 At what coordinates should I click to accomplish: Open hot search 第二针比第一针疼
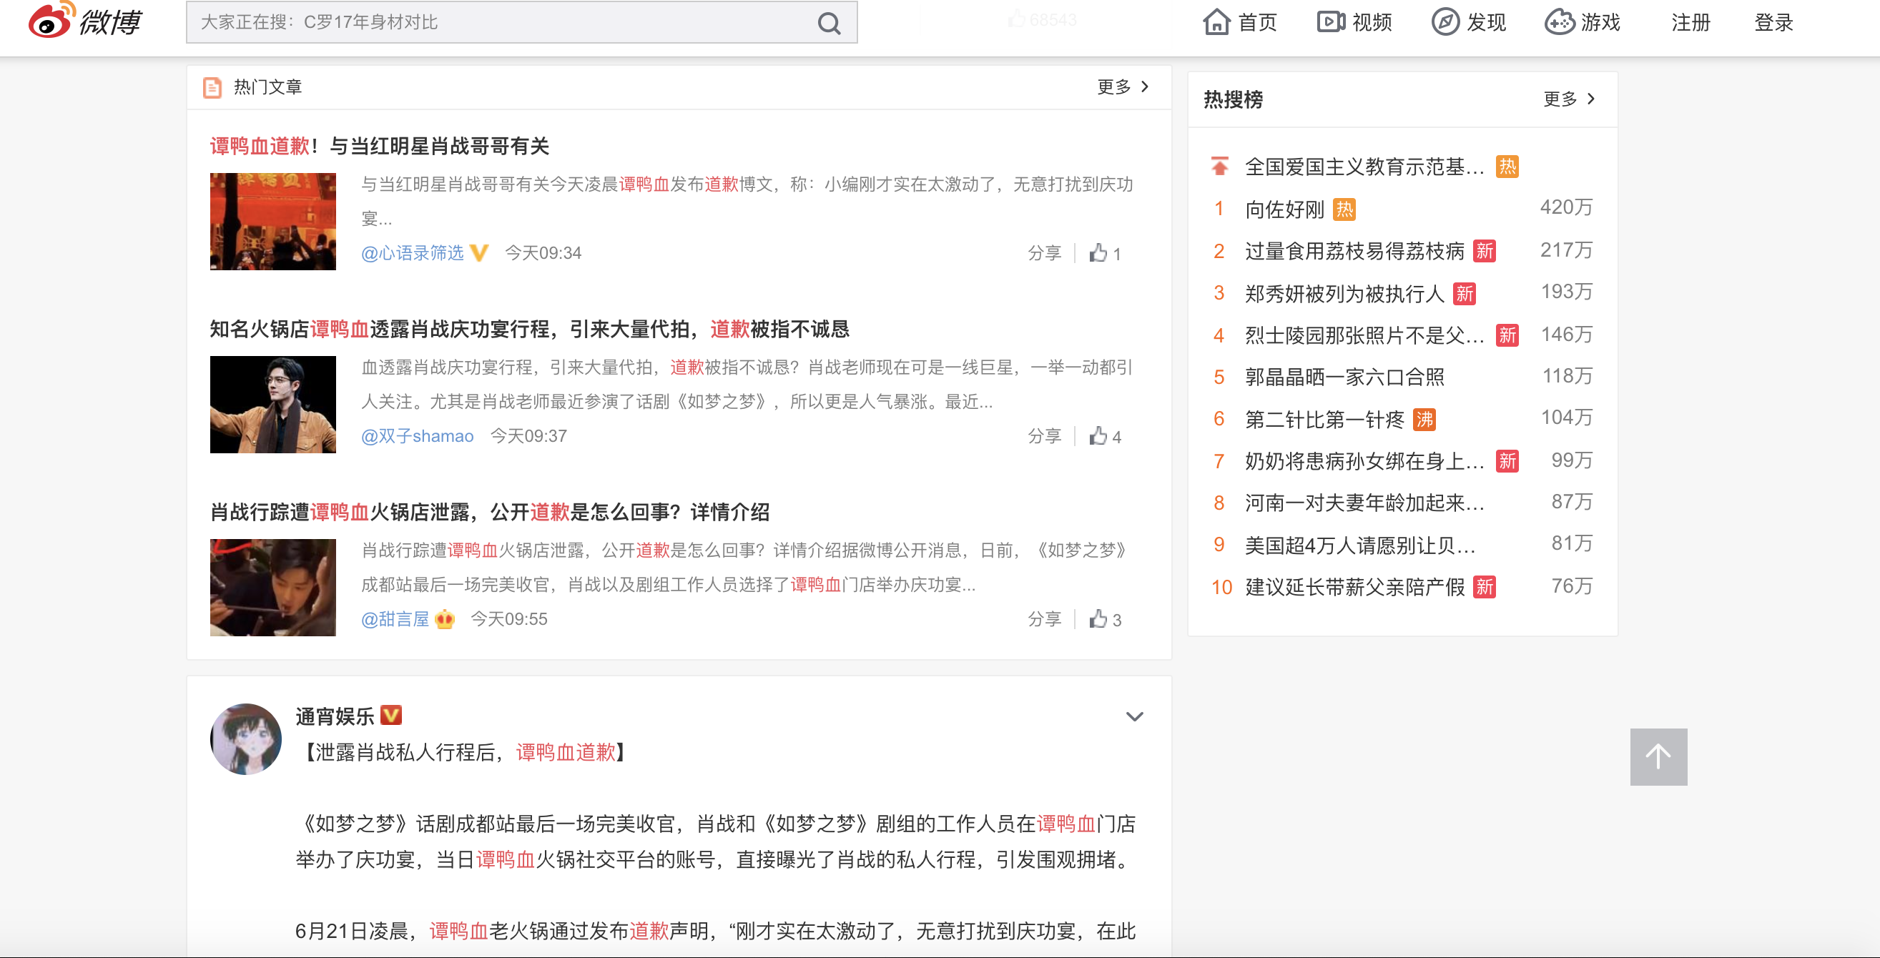point(1324,420)
